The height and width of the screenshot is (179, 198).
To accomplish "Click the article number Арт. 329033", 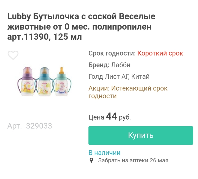I will pos(30,126).
